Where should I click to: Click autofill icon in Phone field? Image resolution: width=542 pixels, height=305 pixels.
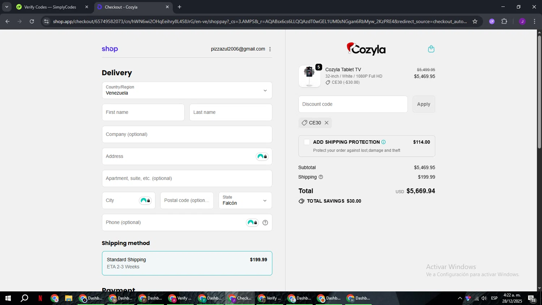(252, 223)
